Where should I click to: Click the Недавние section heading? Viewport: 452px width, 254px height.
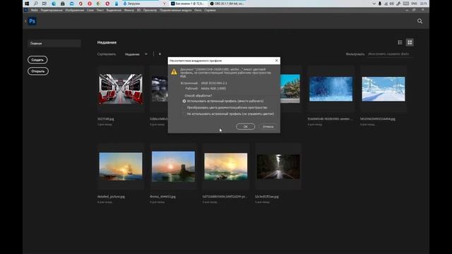(107, 42)
